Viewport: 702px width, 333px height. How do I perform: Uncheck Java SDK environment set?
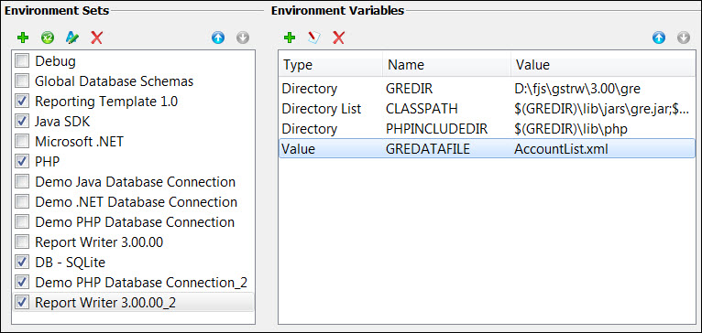coord(22,121)
